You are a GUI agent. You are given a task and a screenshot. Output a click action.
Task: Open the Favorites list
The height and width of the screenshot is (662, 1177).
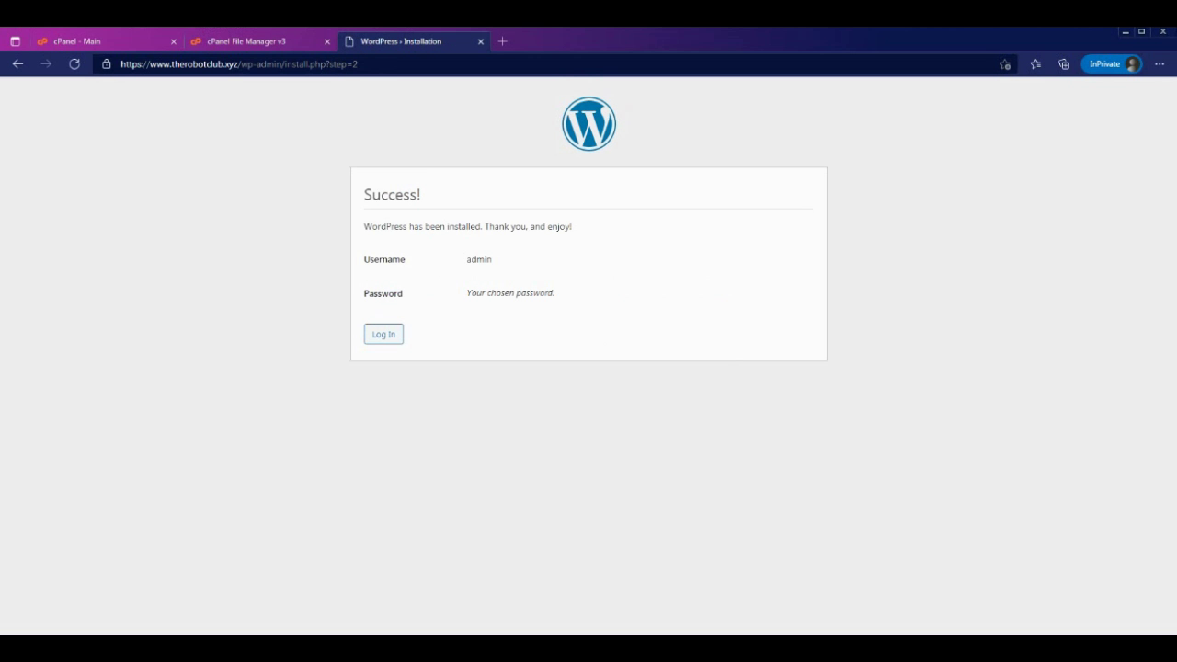tap(1035, 64)
